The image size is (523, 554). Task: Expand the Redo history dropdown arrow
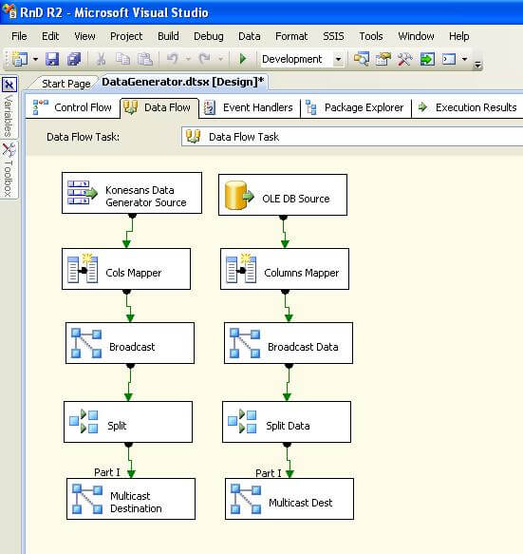pyautogui.click(x=220, y=59)
